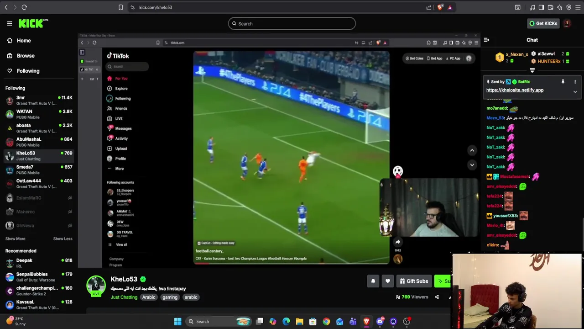Click the share icon in the address bar
This screenshot has width=584, height=329.
(x=429, y=7)
